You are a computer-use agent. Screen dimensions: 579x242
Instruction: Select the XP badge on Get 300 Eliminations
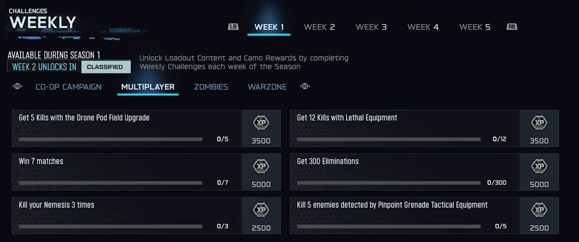(539, 166)
